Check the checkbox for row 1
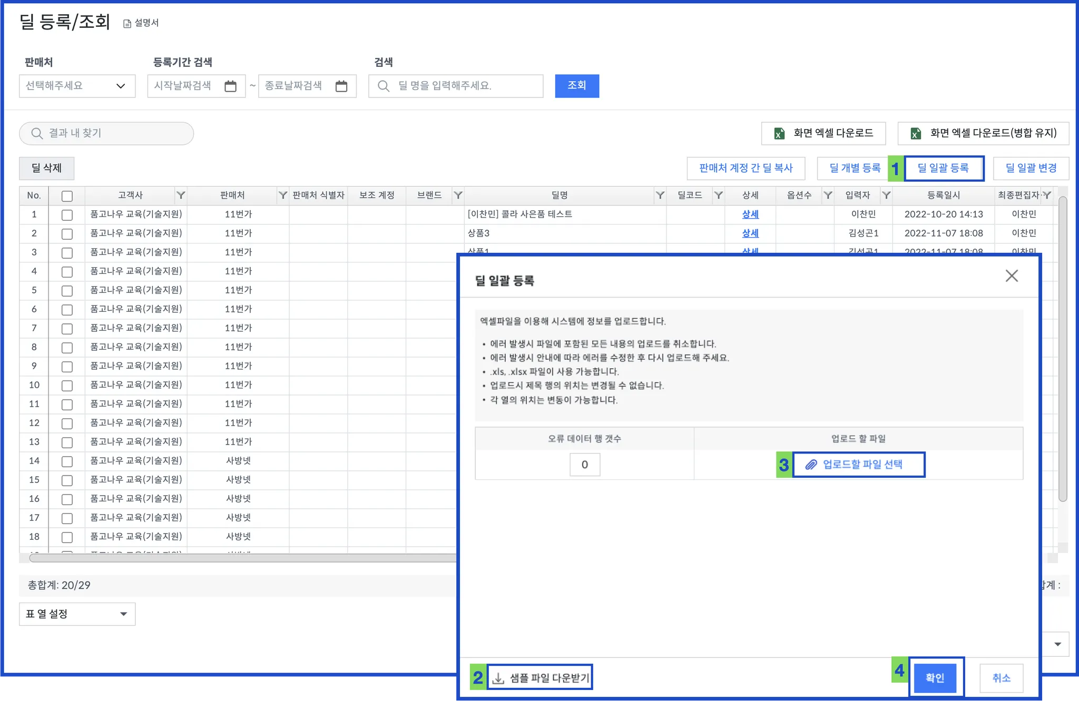The width and height of the screenshot is (1079, 701). point(67,215)
